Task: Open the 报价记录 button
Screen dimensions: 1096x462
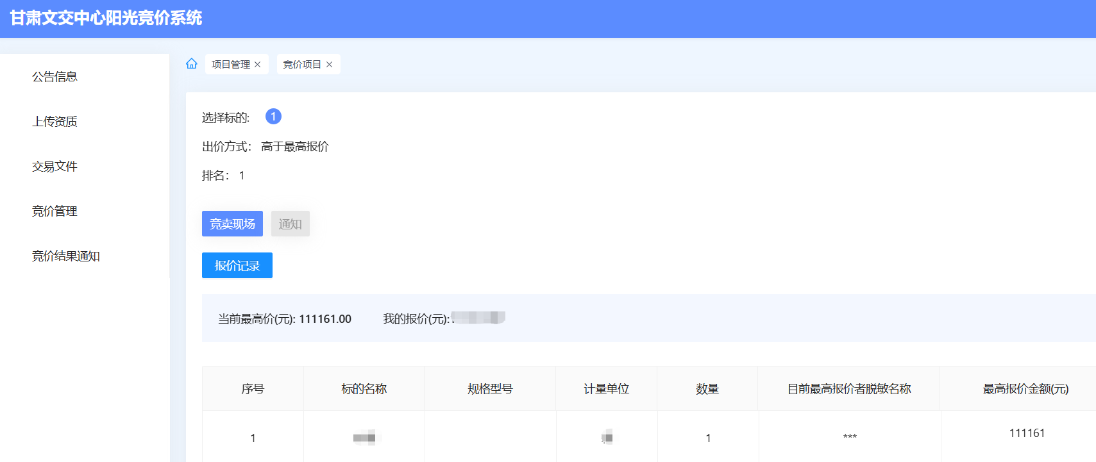Action: (237, 265)
